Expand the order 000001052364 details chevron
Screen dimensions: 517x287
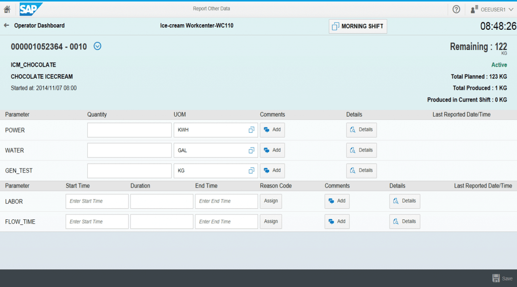pyautogui.click(x=97, y=46)
